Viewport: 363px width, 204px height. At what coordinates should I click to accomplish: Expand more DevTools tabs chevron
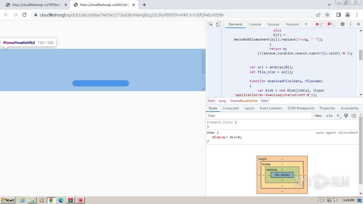click(x=306, y=24)
